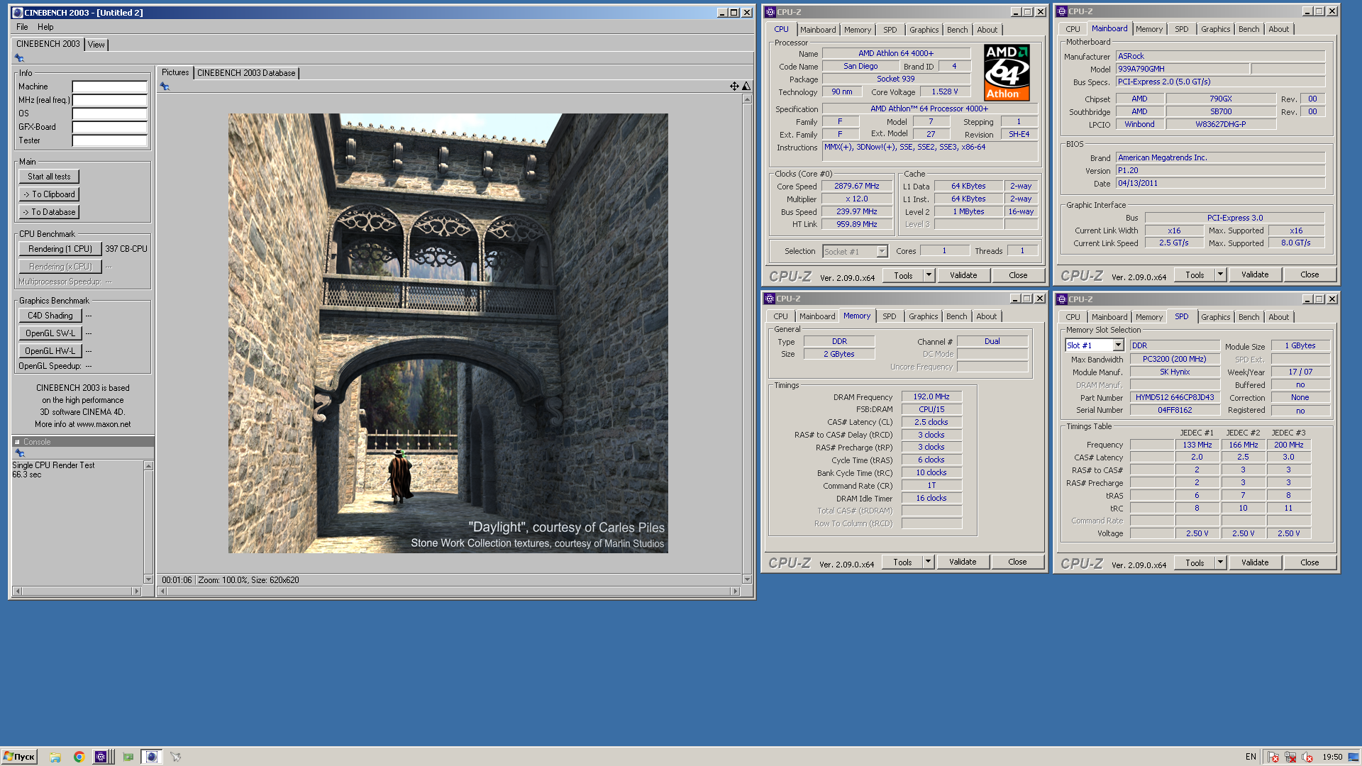Click Validate in CPU-Z CPU window

[x=963, y=275]
